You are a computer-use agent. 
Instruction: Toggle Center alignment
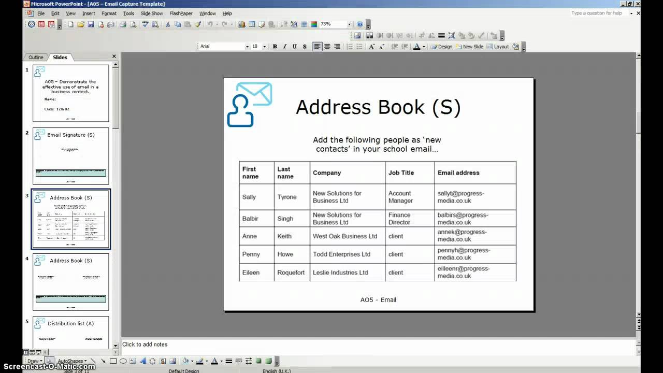327,47
